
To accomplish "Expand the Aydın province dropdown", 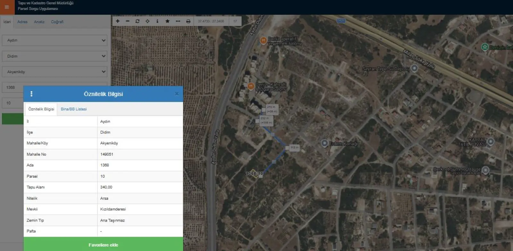I will click(x=55, y=40).
